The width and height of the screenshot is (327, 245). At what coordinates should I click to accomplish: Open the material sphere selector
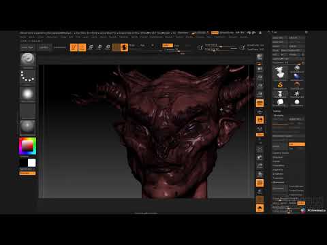(x=27, y=127)
